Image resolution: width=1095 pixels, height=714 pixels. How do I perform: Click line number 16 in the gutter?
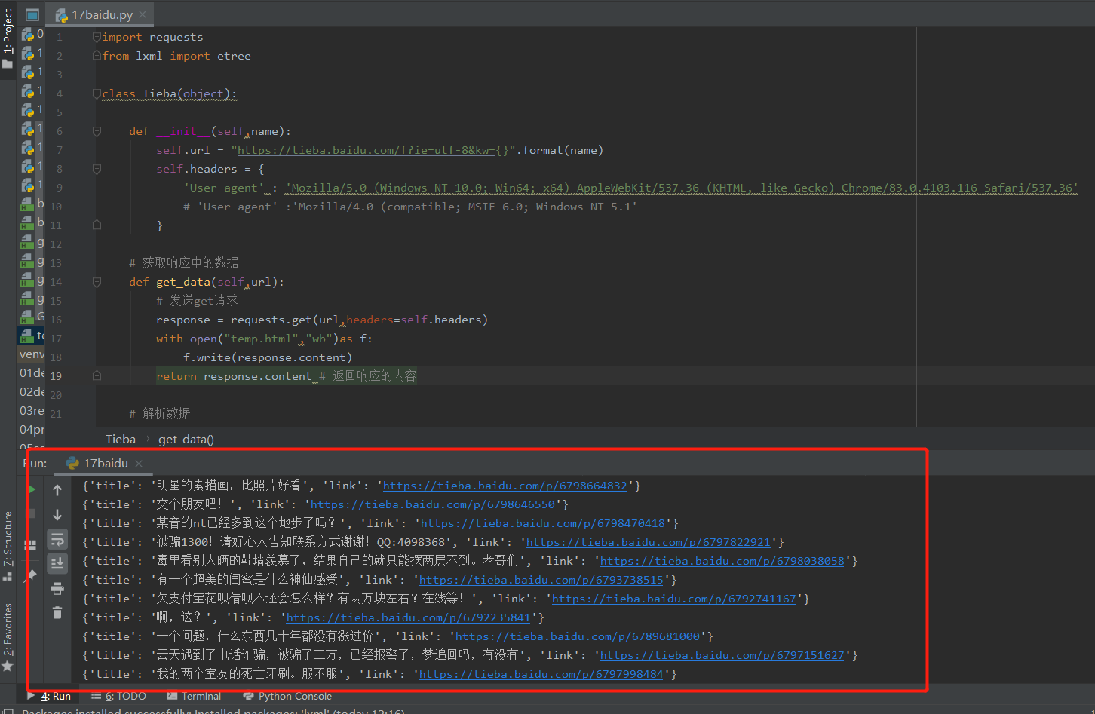pos(57,320)
